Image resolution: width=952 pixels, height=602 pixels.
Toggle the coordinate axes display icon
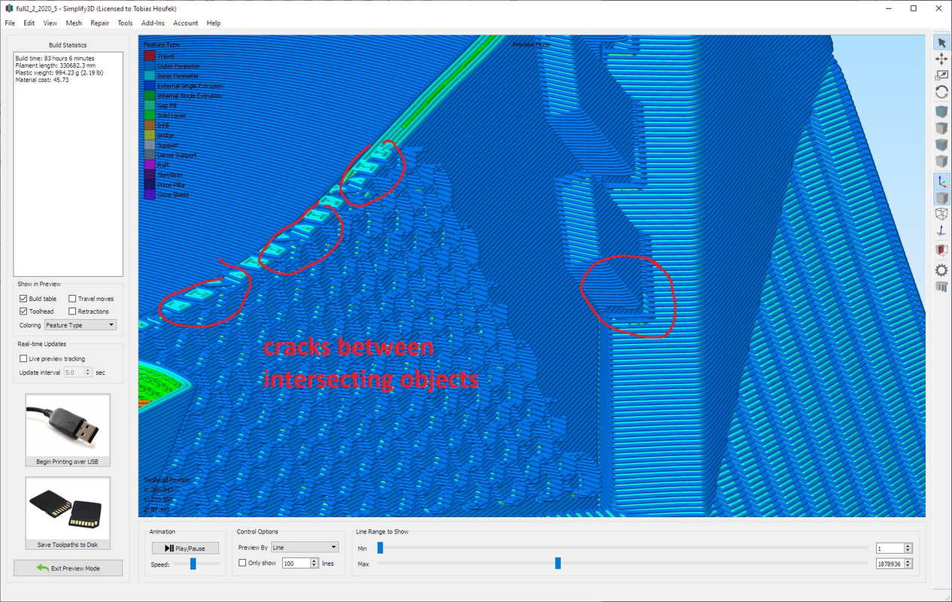(x=941, y=181)
